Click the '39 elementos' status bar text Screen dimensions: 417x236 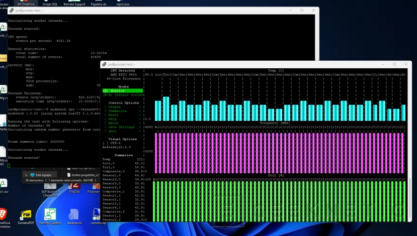tap(34, 180)
